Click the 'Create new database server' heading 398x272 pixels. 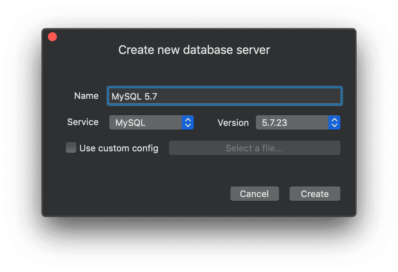194,50
